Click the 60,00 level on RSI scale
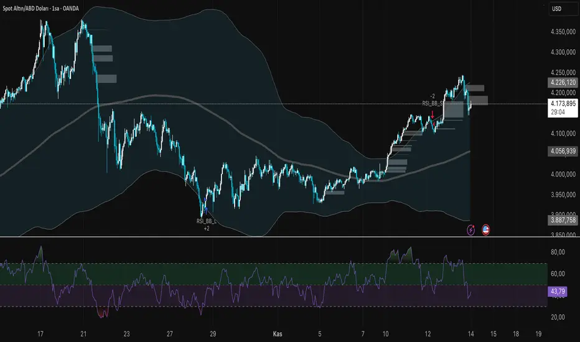 [x=558, y=274]
